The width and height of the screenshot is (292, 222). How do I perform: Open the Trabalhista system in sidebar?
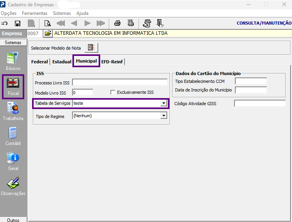(x=13, y=111)
